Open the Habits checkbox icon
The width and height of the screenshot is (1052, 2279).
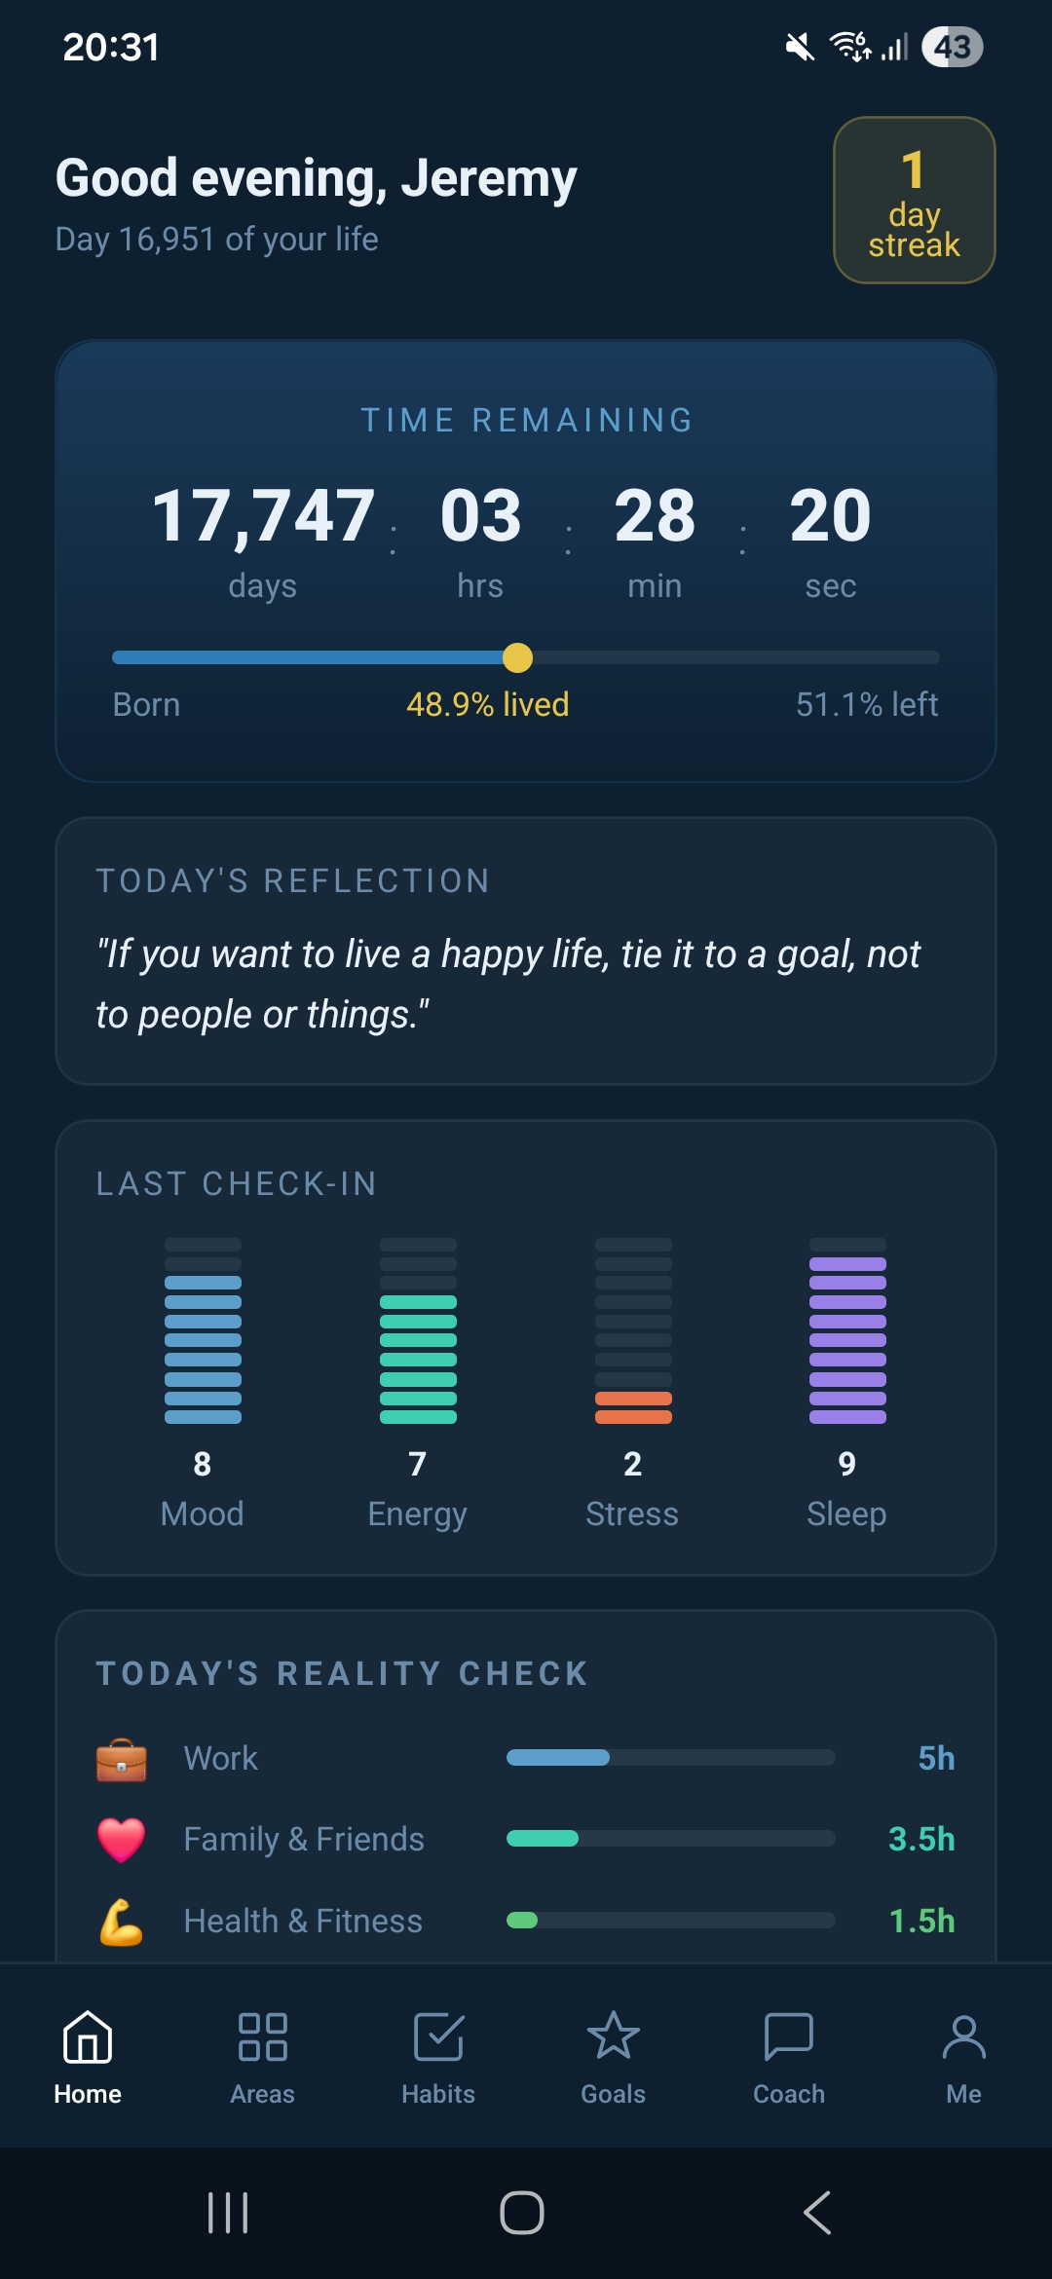click(438, 2036)
